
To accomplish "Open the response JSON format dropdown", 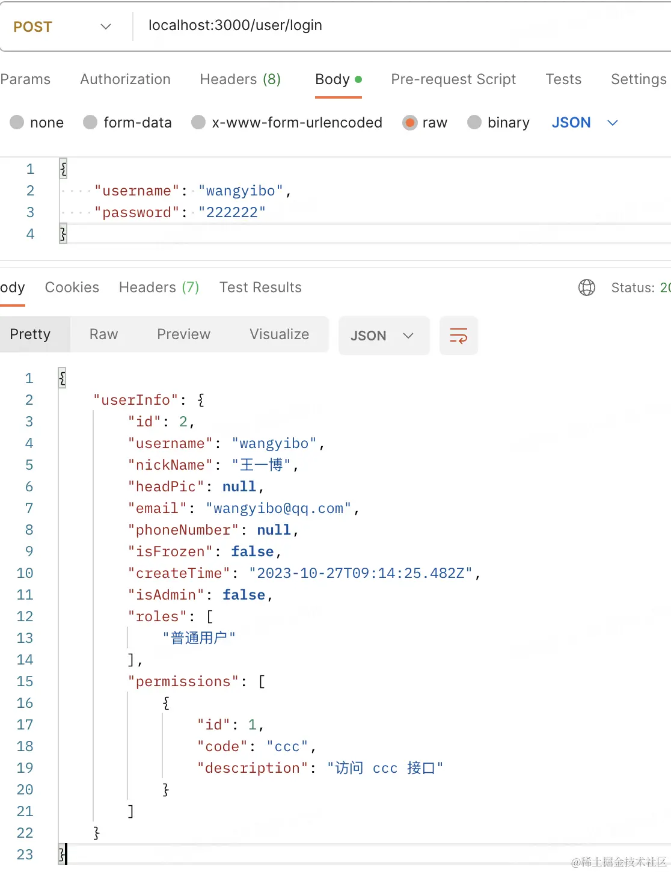I will click(x=384, y=336).
